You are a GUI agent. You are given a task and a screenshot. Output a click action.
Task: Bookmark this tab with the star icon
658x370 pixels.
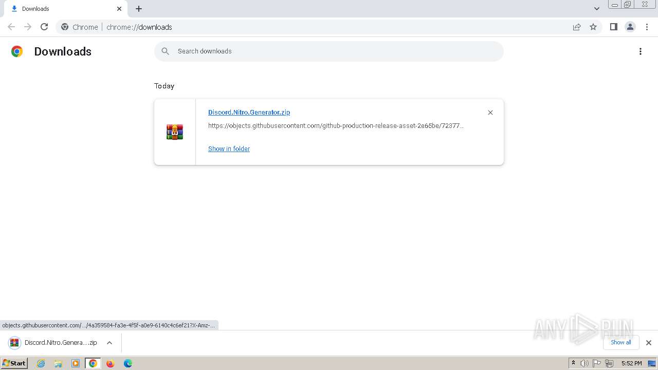click(593, 27)
